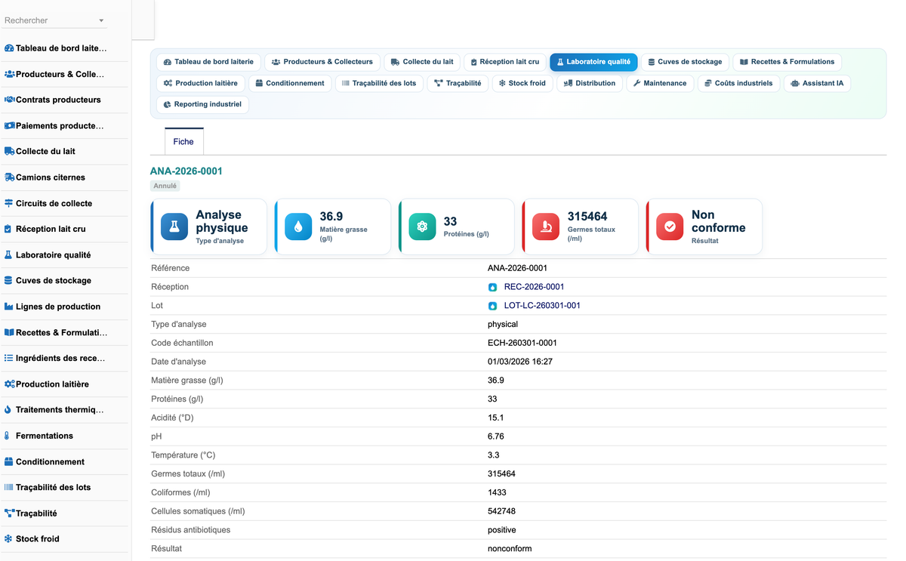Click the Matière grasse droplet card icon

[x=298, y=227]
